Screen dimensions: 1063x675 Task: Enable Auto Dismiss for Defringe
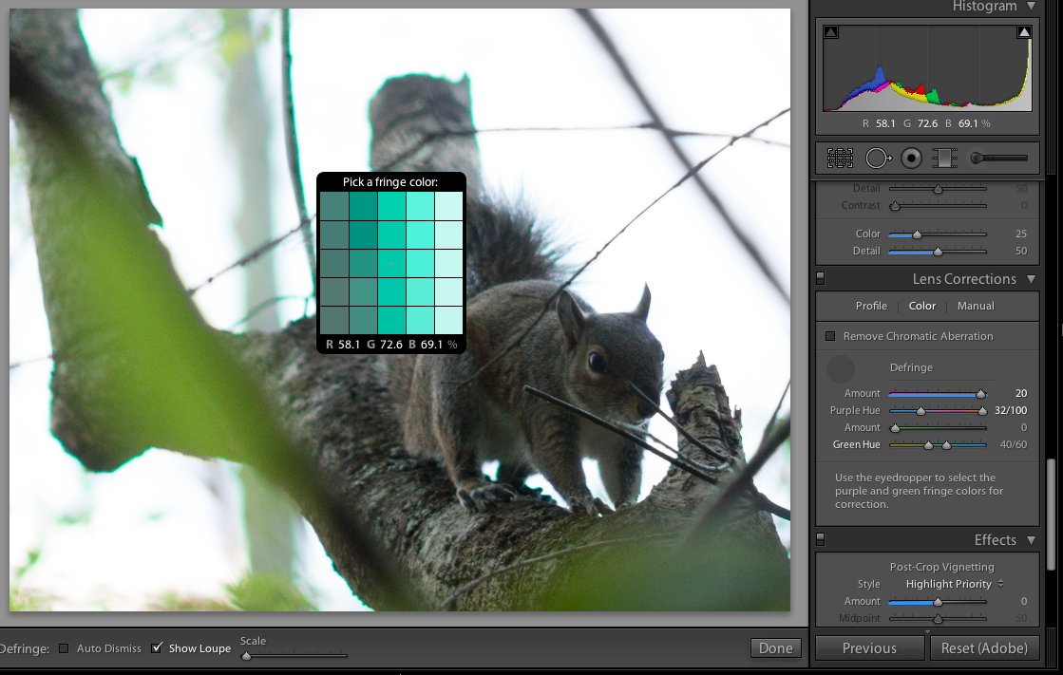click(64, 648)
